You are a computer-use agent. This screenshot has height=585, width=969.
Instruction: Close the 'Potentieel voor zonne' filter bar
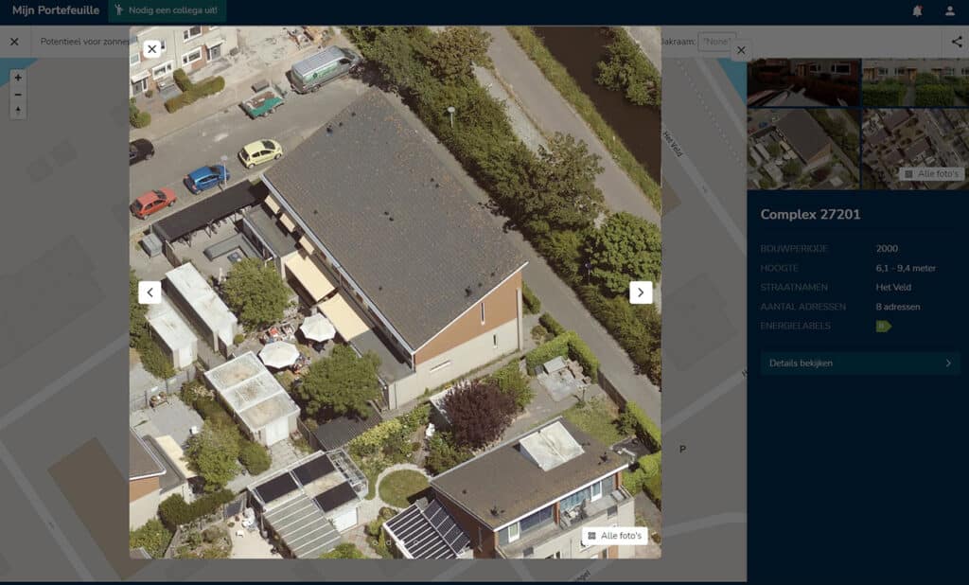coord(14,42)
